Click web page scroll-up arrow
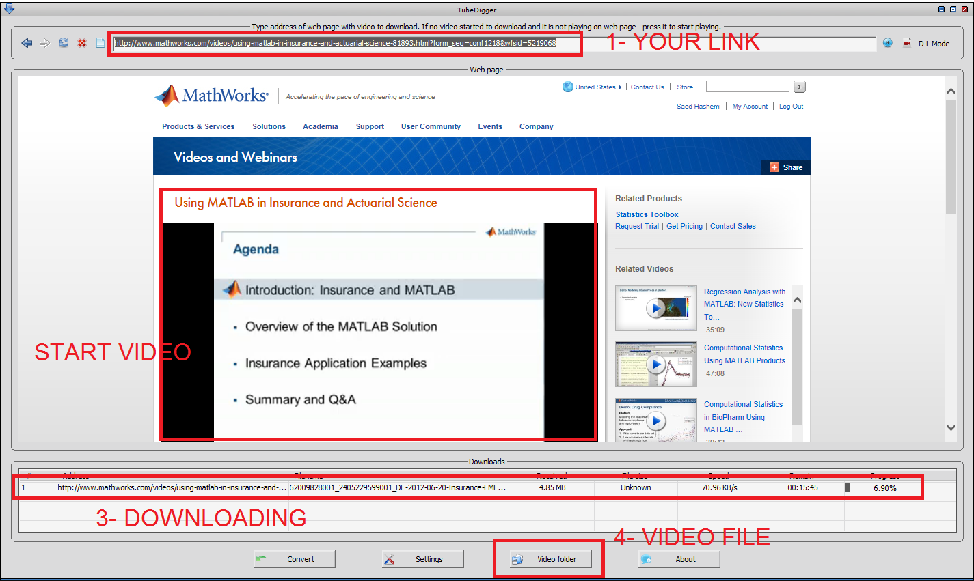974x581 pixels. (951, 91)
